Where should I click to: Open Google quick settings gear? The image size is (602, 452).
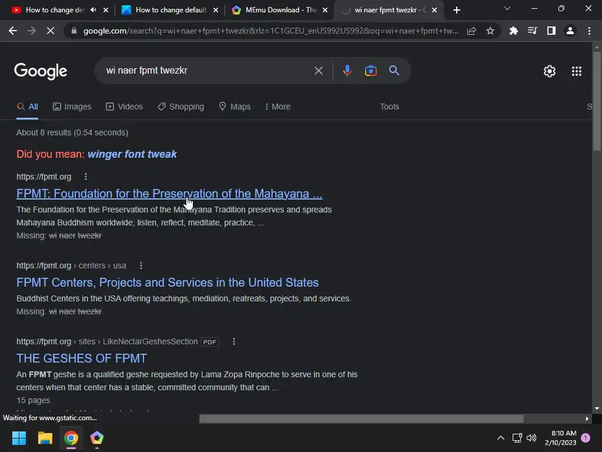coord(550,71)
